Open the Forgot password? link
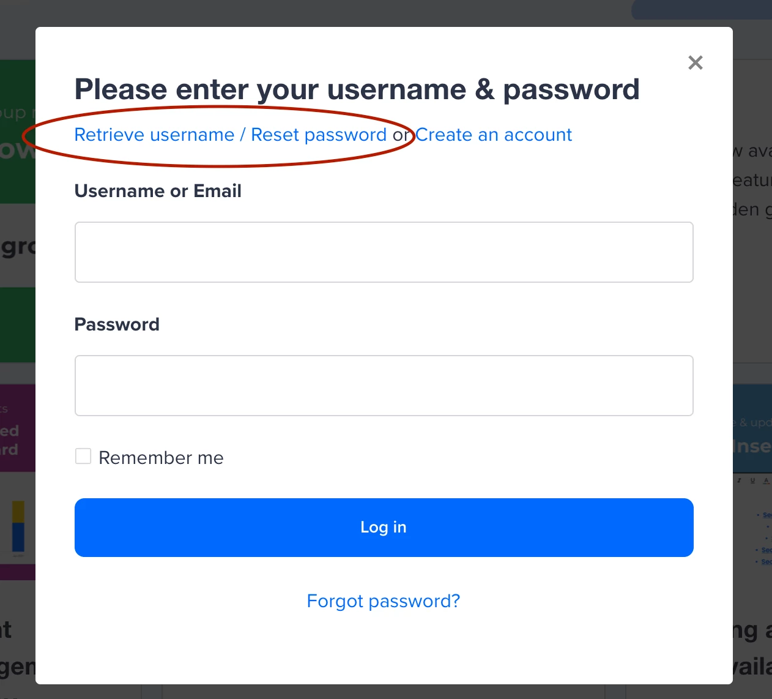 384,601
